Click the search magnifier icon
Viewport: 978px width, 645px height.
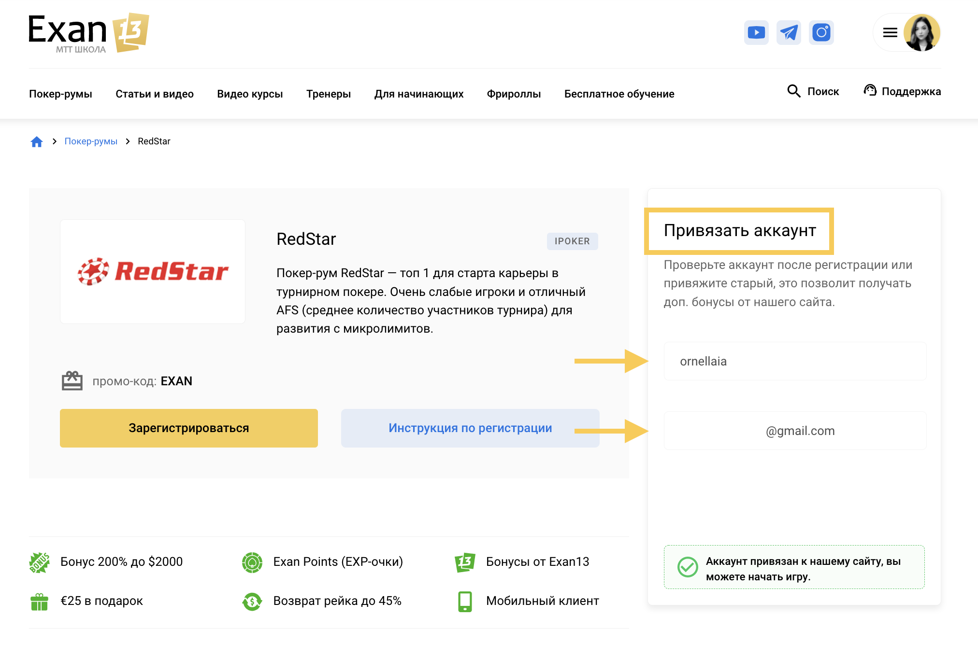point(794,91)
